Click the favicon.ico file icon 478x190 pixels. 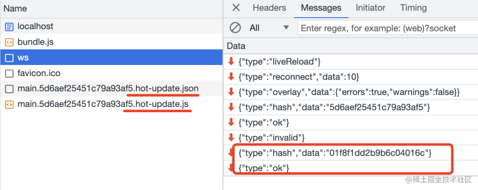(9, 73)
